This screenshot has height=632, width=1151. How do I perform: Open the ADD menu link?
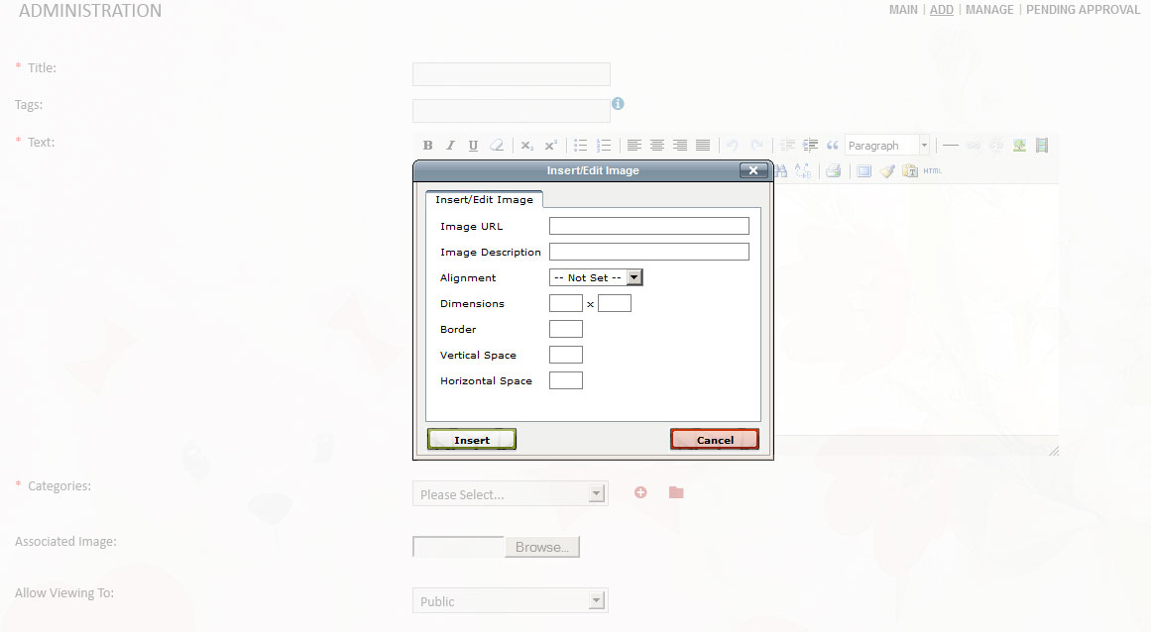[942, 10]
